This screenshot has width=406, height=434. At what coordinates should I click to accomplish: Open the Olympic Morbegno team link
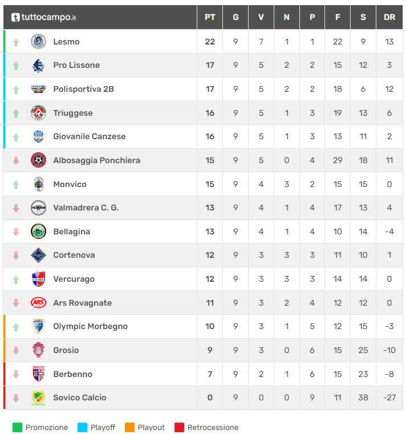click(90, 327)
